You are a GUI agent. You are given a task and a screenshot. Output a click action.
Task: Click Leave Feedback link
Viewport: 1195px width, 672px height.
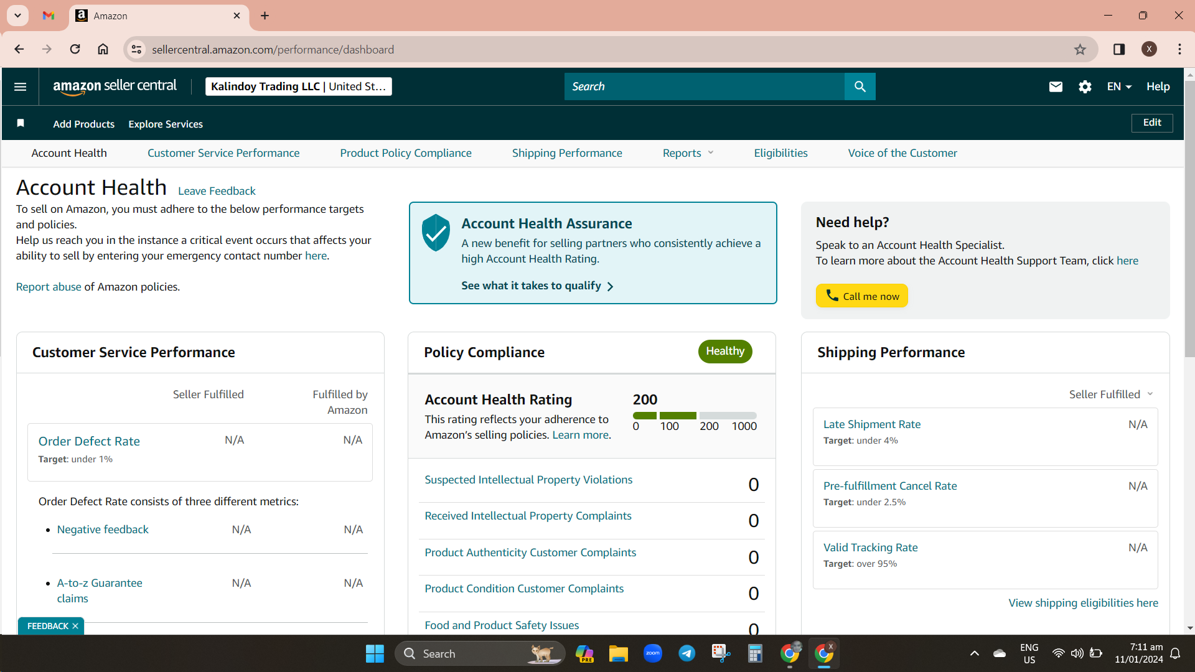click(x=217, y=191)
